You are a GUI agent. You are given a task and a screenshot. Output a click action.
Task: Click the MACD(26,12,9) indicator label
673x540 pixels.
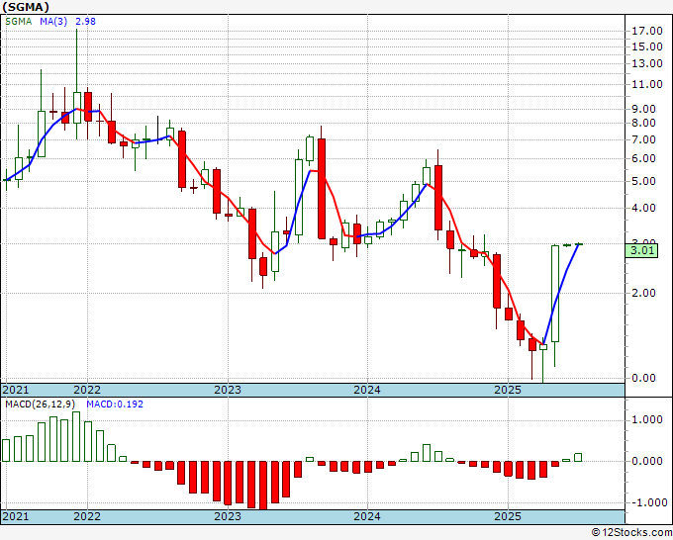(41, 405)
